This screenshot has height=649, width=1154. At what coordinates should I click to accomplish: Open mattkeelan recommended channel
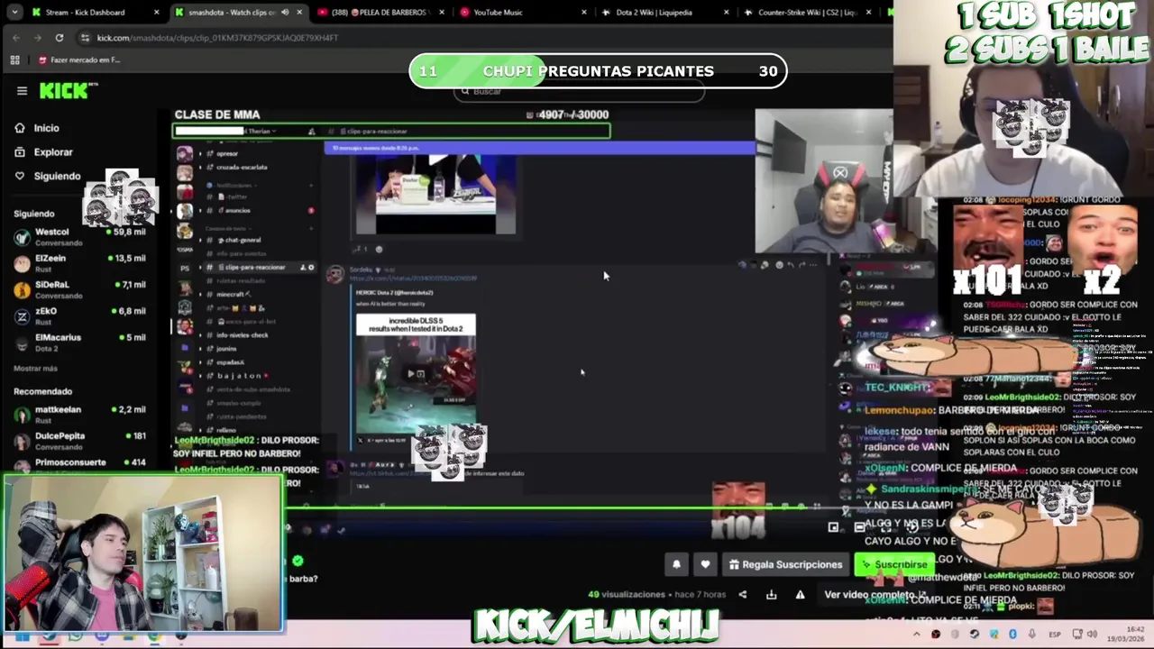[79, 414]
